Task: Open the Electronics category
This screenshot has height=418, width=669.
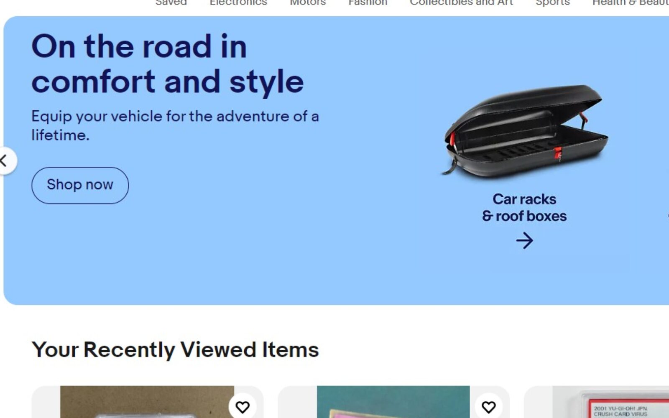Action: [238, 3]
